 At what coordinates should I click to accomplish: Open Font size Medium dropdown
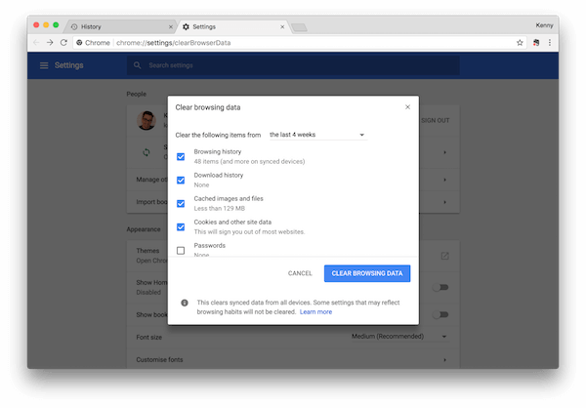pyautogui.click(x=399, y=337)
